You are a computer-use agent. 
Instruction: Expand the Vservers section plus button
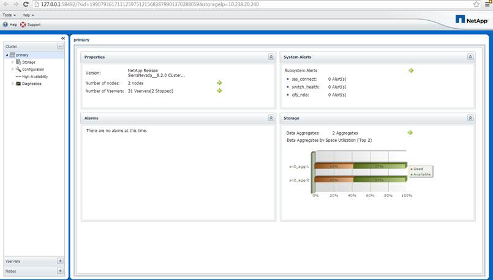[60, 261]
